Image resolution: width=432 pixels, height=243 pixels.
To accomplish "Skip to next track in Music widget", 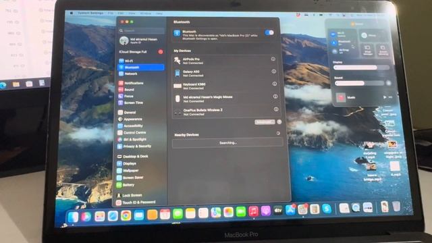I will click(390, 97).
